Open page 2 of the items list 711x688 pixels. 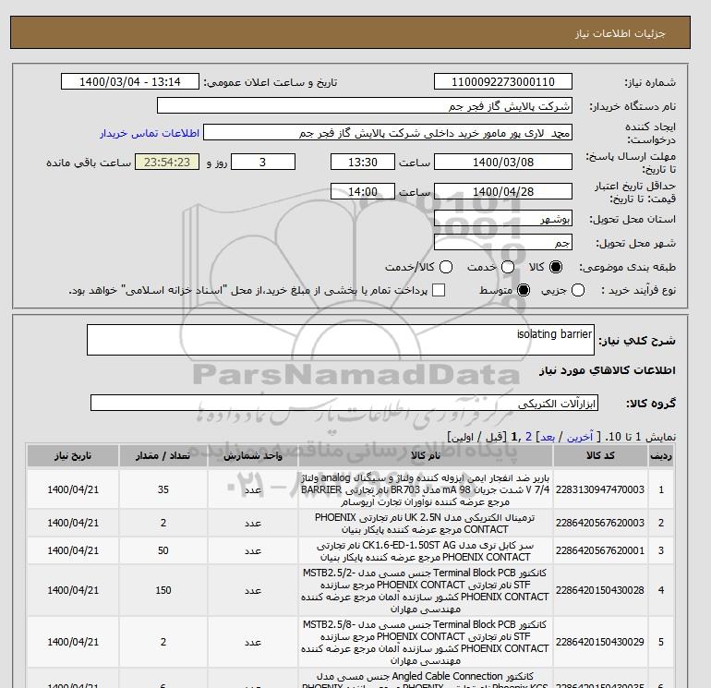528,437
